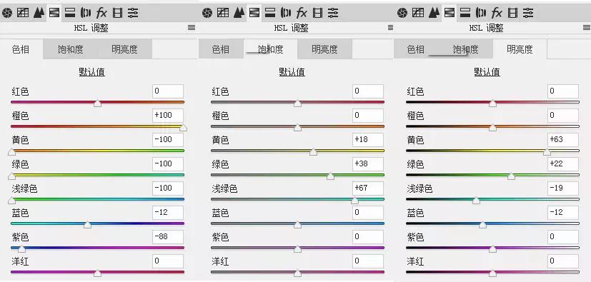Open Lens Corrections icon in Hue panel
The height and width of the screenshot is (282, 591).
pyautogui.click(x=86, y=13)
